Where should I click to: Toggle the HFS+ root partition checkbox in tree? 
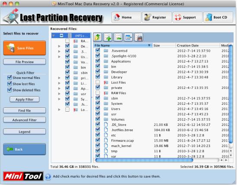pos(61,35)
